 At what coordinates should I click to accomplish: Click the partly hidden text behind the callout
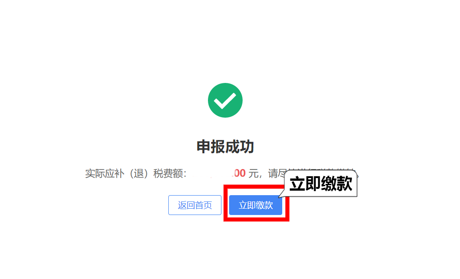[x=322, y=171]
